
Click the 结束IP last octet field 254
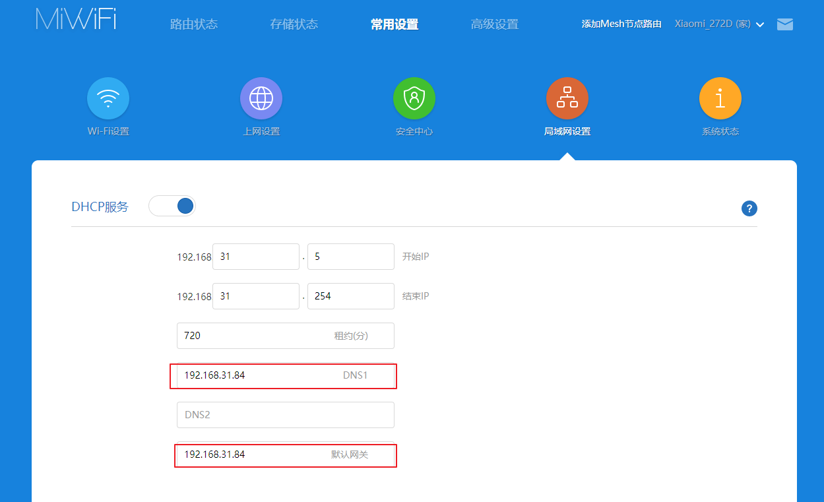[x=351, y=296]
